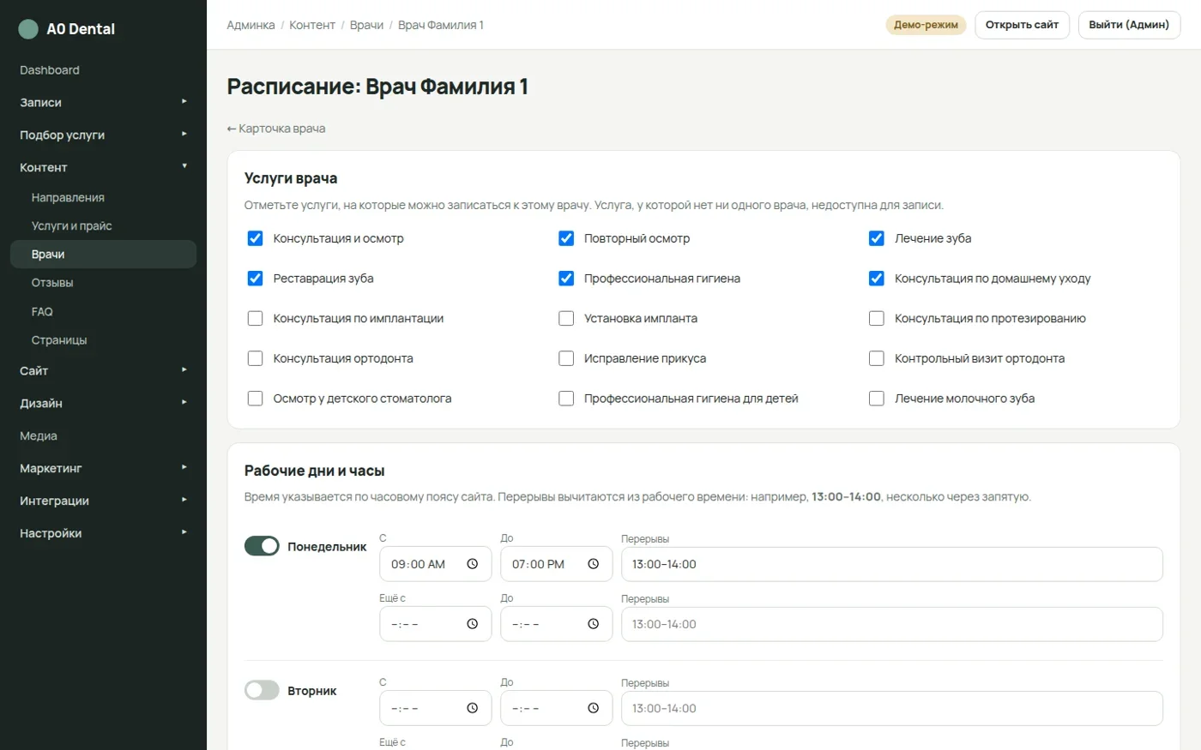Expand the Подбор услуги sidebar section
The height and width of the screenshot is (750, 1201).
pos(103,135)
